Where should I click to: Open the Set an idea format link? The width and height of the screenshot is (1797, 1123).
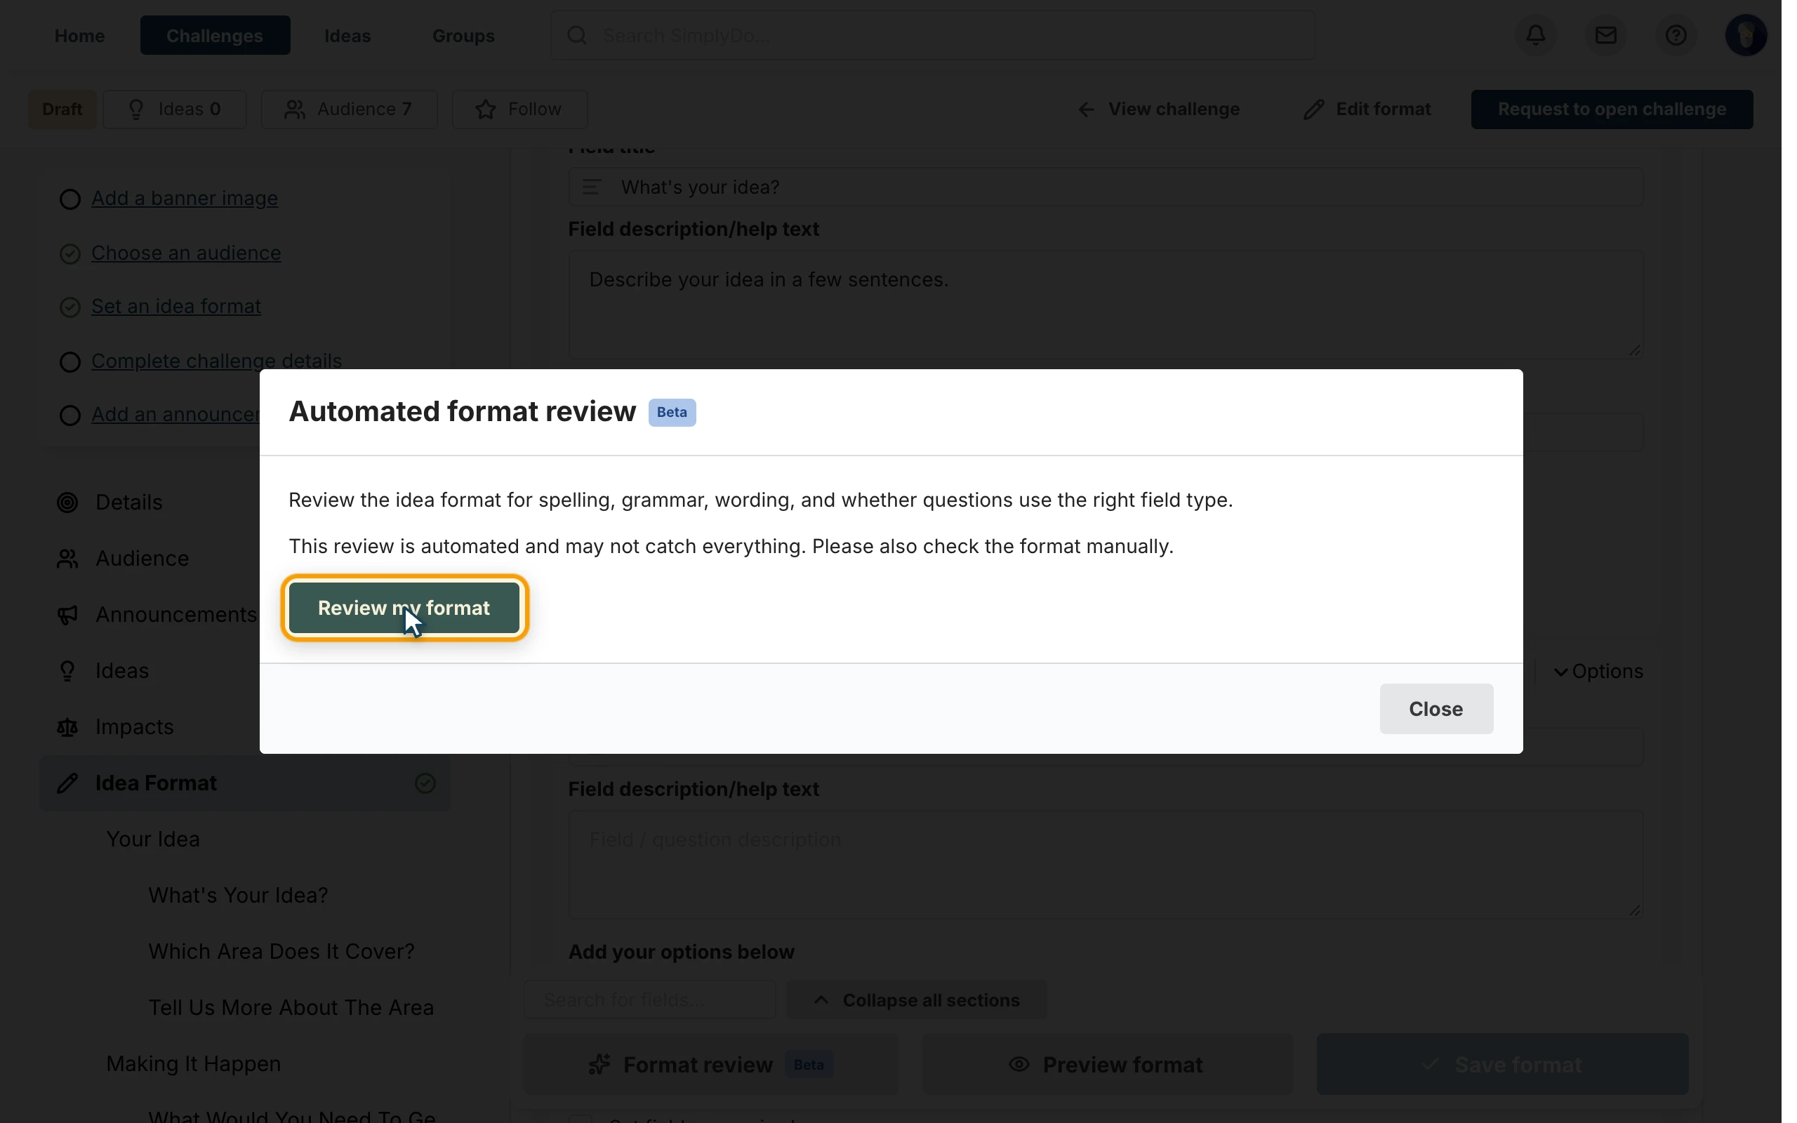point(176,306)
